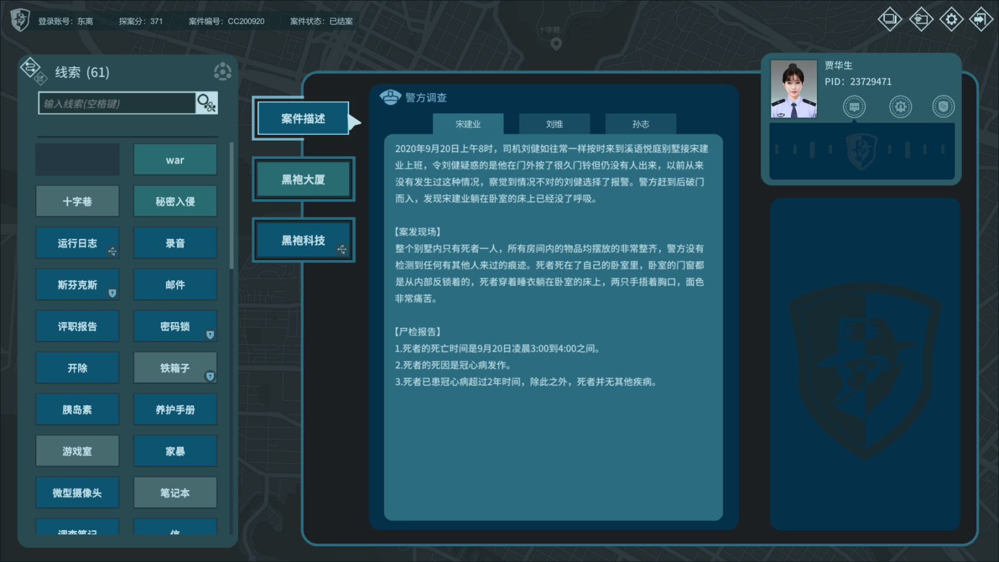
Task: Select the 十字巷 clue
Action: click(x=77, y=201)
